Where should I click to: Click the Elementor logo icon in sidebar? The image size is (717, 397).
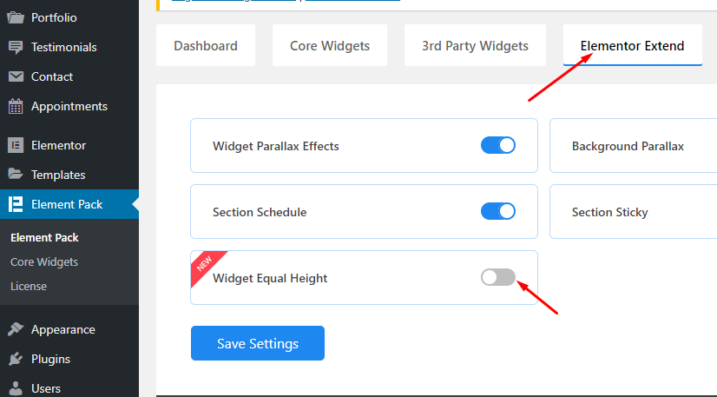(x=16, y=145)
